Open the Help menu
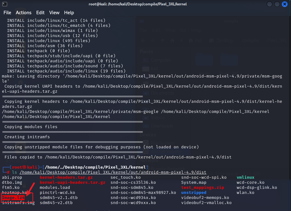 69,13
